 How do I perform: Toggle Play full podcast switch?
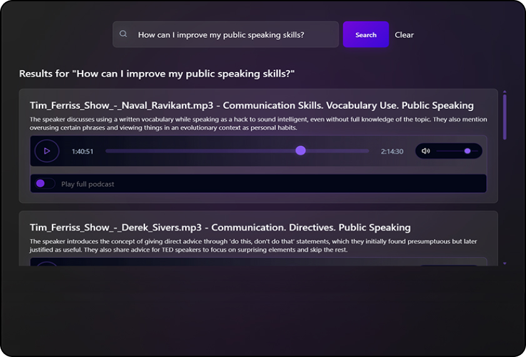(45, 183)
